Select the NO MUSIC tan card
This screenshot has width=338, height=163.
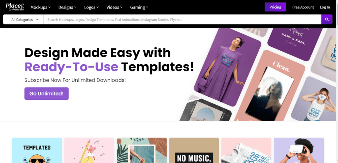click(x=194, y=150)
